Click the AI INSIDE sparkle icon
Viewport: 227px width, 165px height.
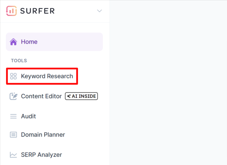click(x=68, y=96)
